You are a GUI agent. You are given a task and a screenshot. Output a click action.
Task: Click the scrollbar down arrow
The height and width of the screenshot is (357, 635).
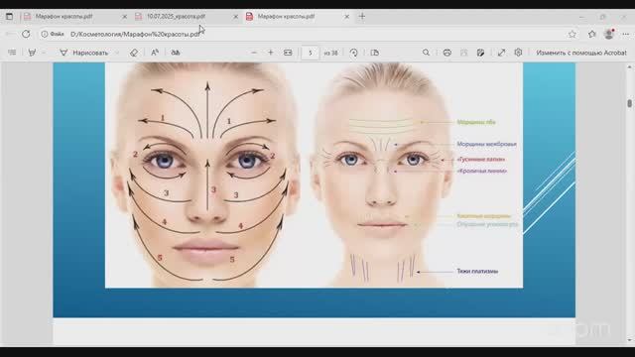(629, 340)
